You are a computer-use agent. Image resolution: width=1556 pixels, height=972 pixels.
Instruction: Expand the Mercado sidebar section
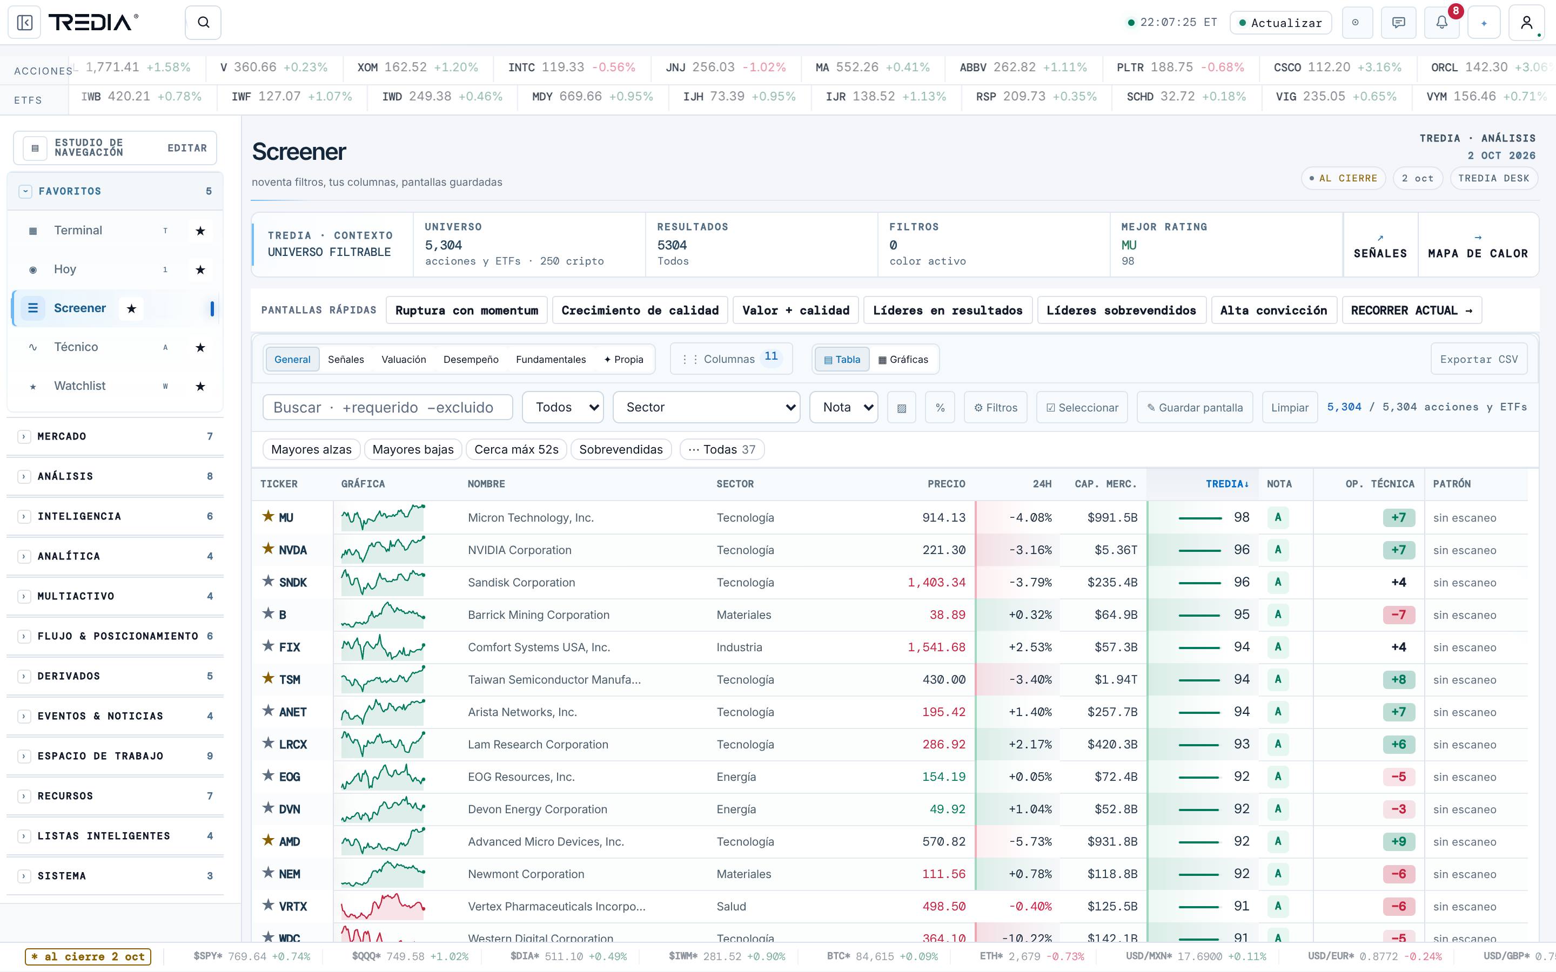point(115,436)
